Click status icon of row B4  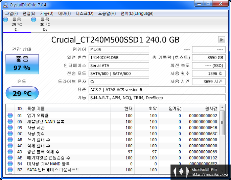coord(10,163)
